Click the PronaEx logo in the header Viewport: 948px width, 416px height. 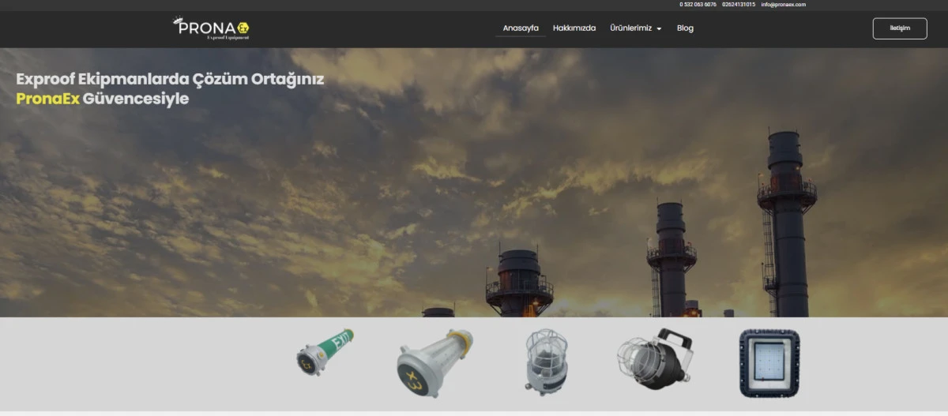coord(212,28)
